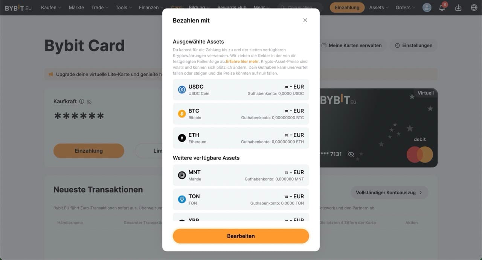Click the Ethereum asset icon

pyautogui.click(x=181, y=137)
